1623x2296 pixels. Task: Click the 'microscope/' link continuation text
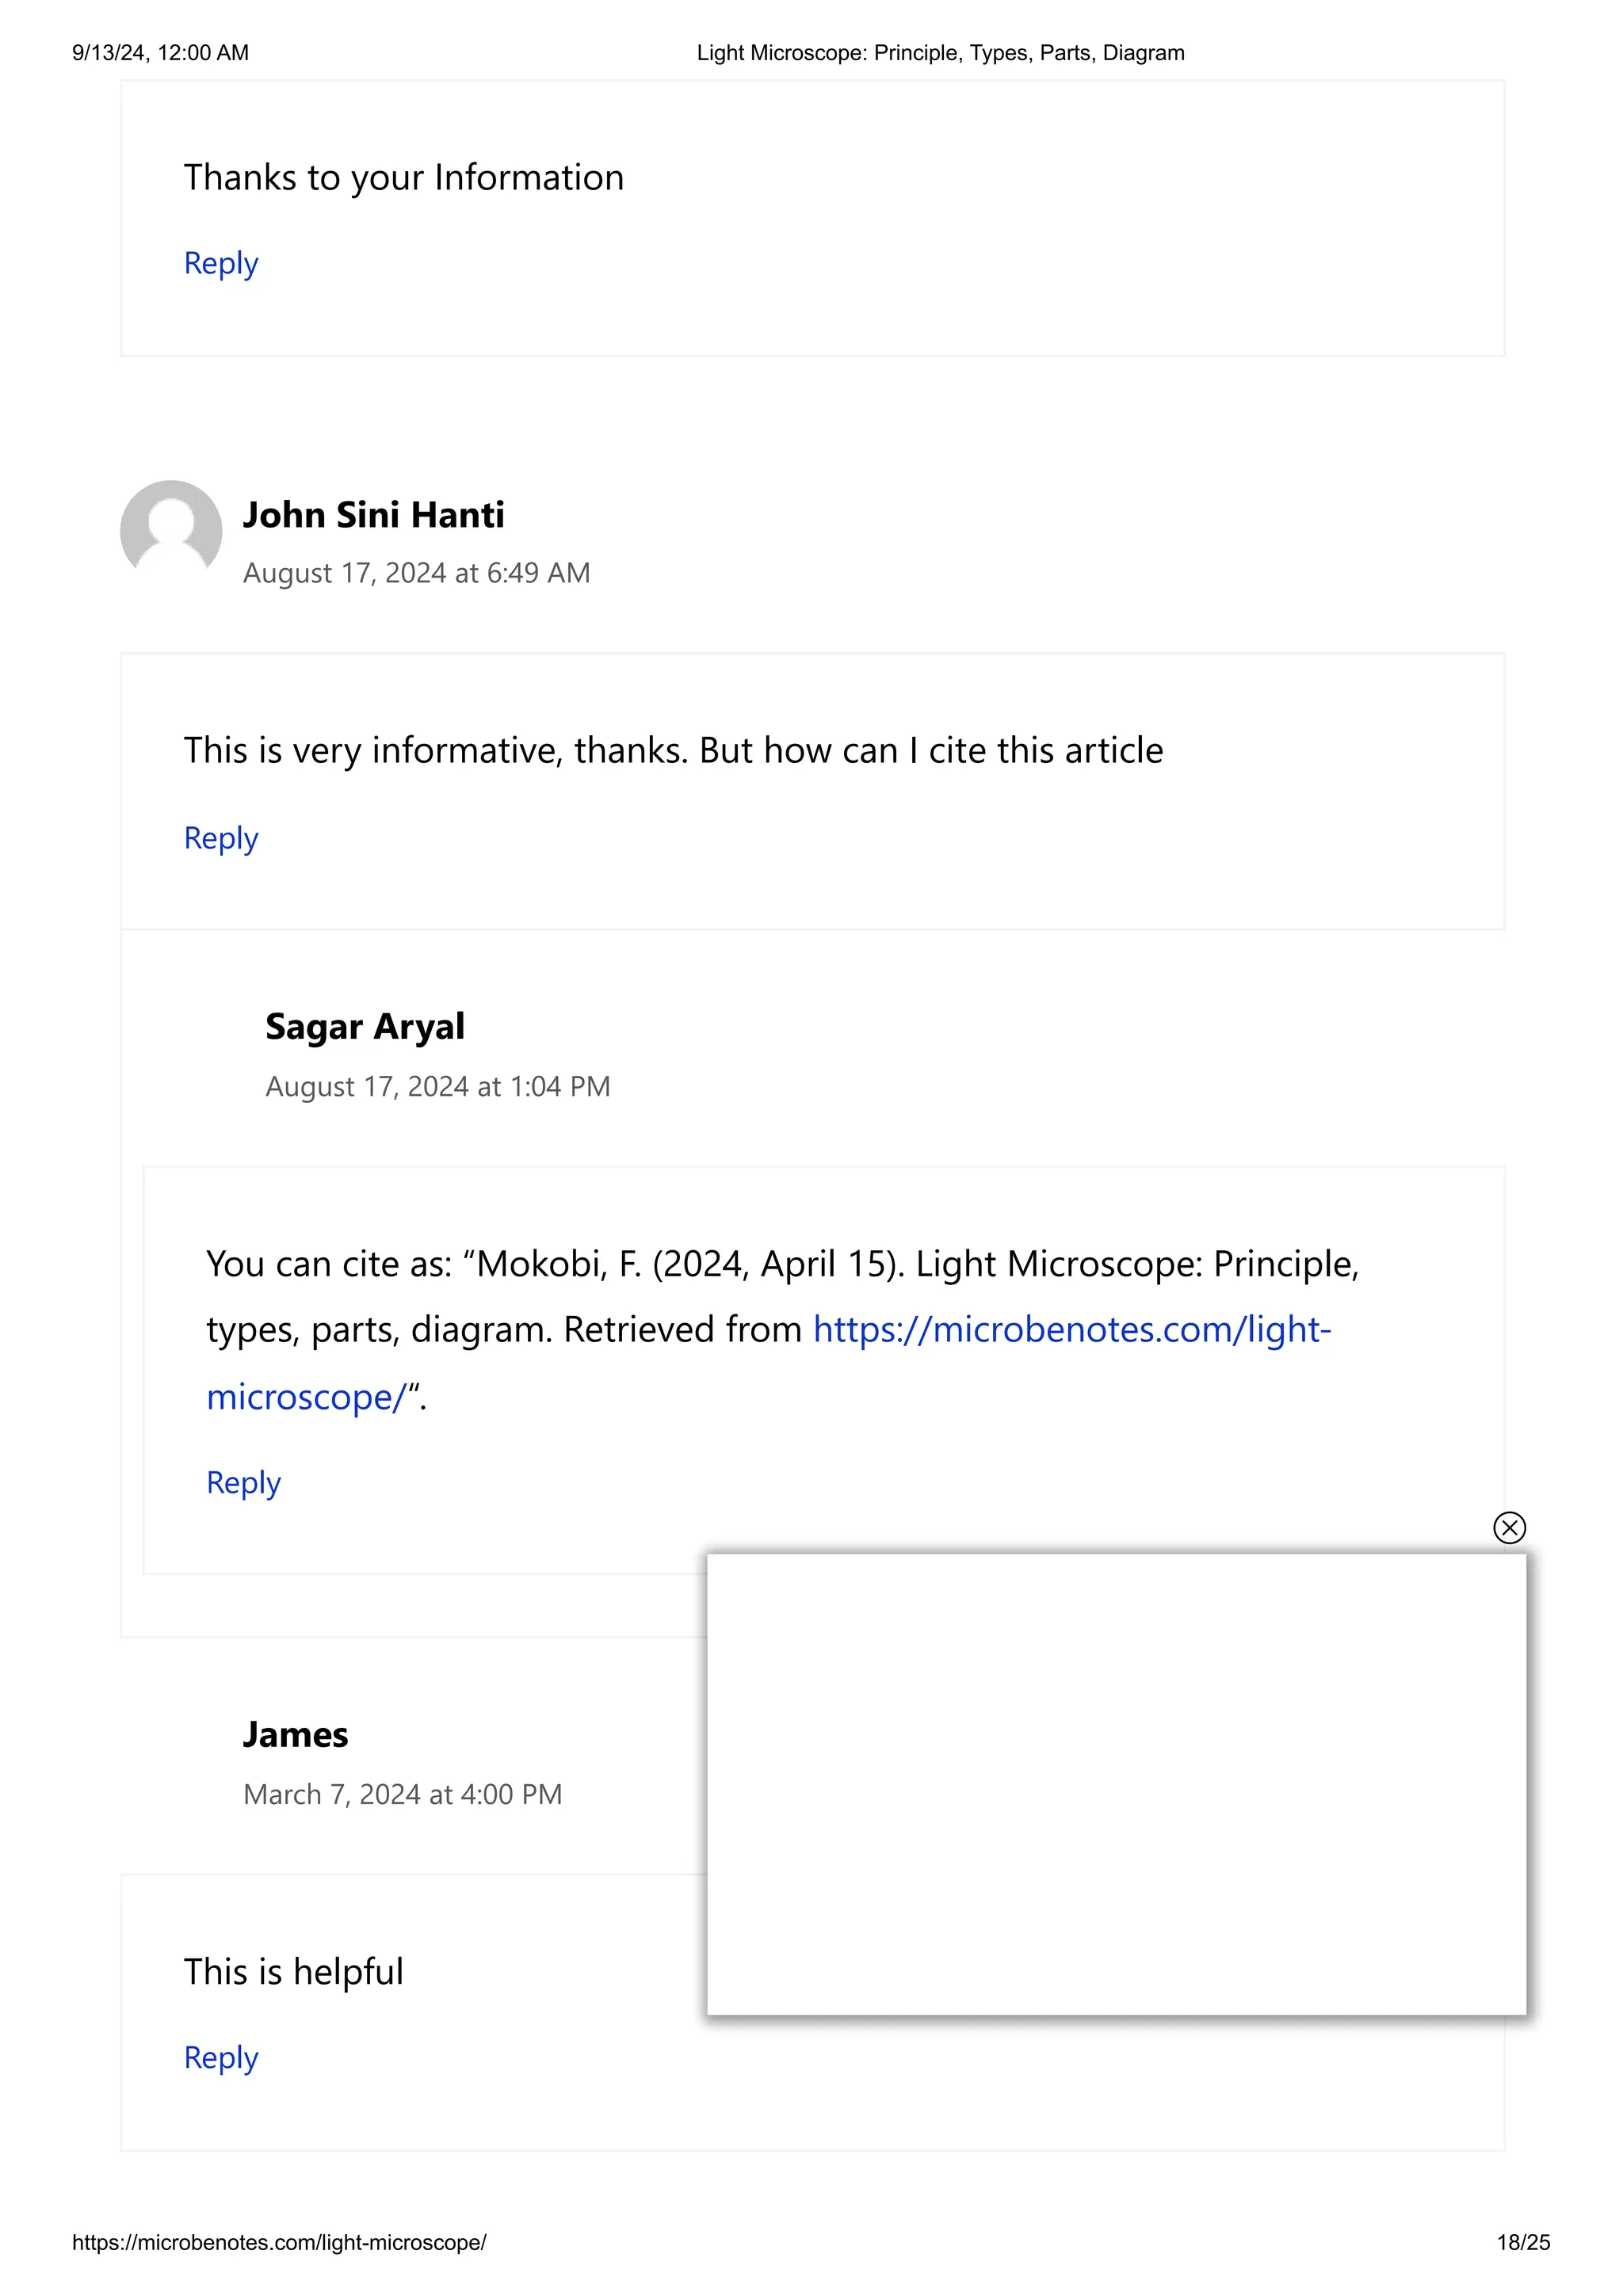click(306, 1396)
